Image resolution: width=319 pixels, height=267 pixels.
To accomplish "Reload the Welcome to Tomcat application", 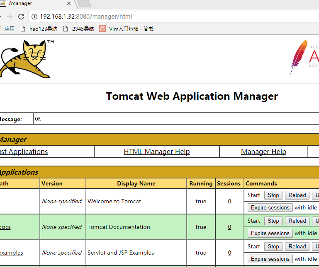I will (x=297, y=195).
